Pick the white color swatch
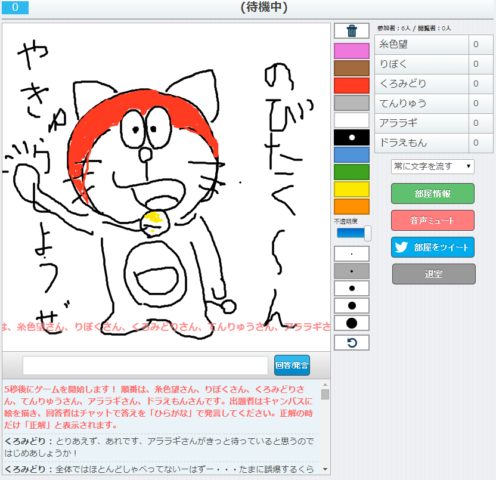 click(352, 120)
